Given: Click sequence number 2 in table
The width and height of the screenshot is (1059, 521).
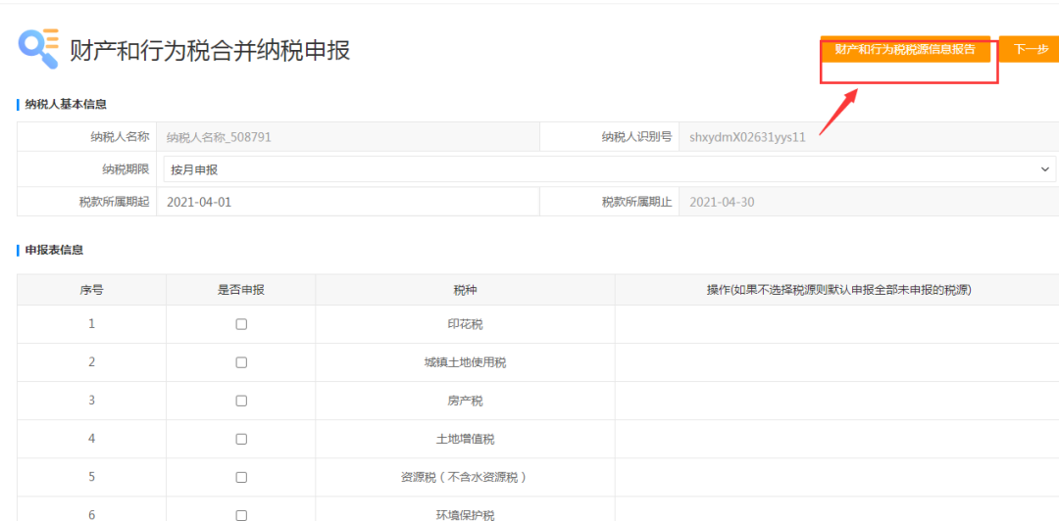Looking at the screenshot, I should [x=91, y=362].
